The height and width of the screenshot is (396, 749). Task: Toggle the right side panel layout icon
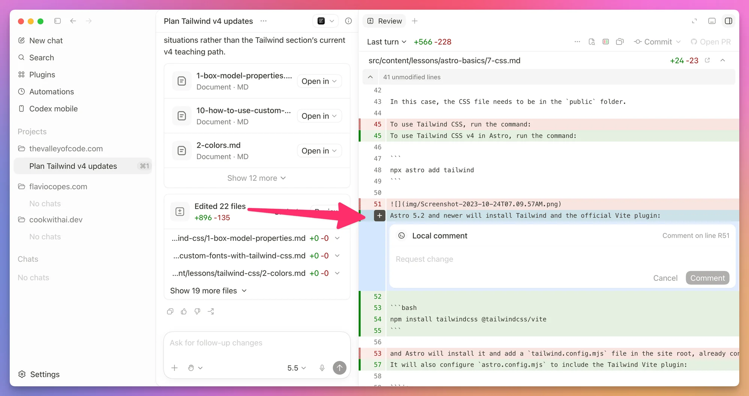tap(728, 21)
